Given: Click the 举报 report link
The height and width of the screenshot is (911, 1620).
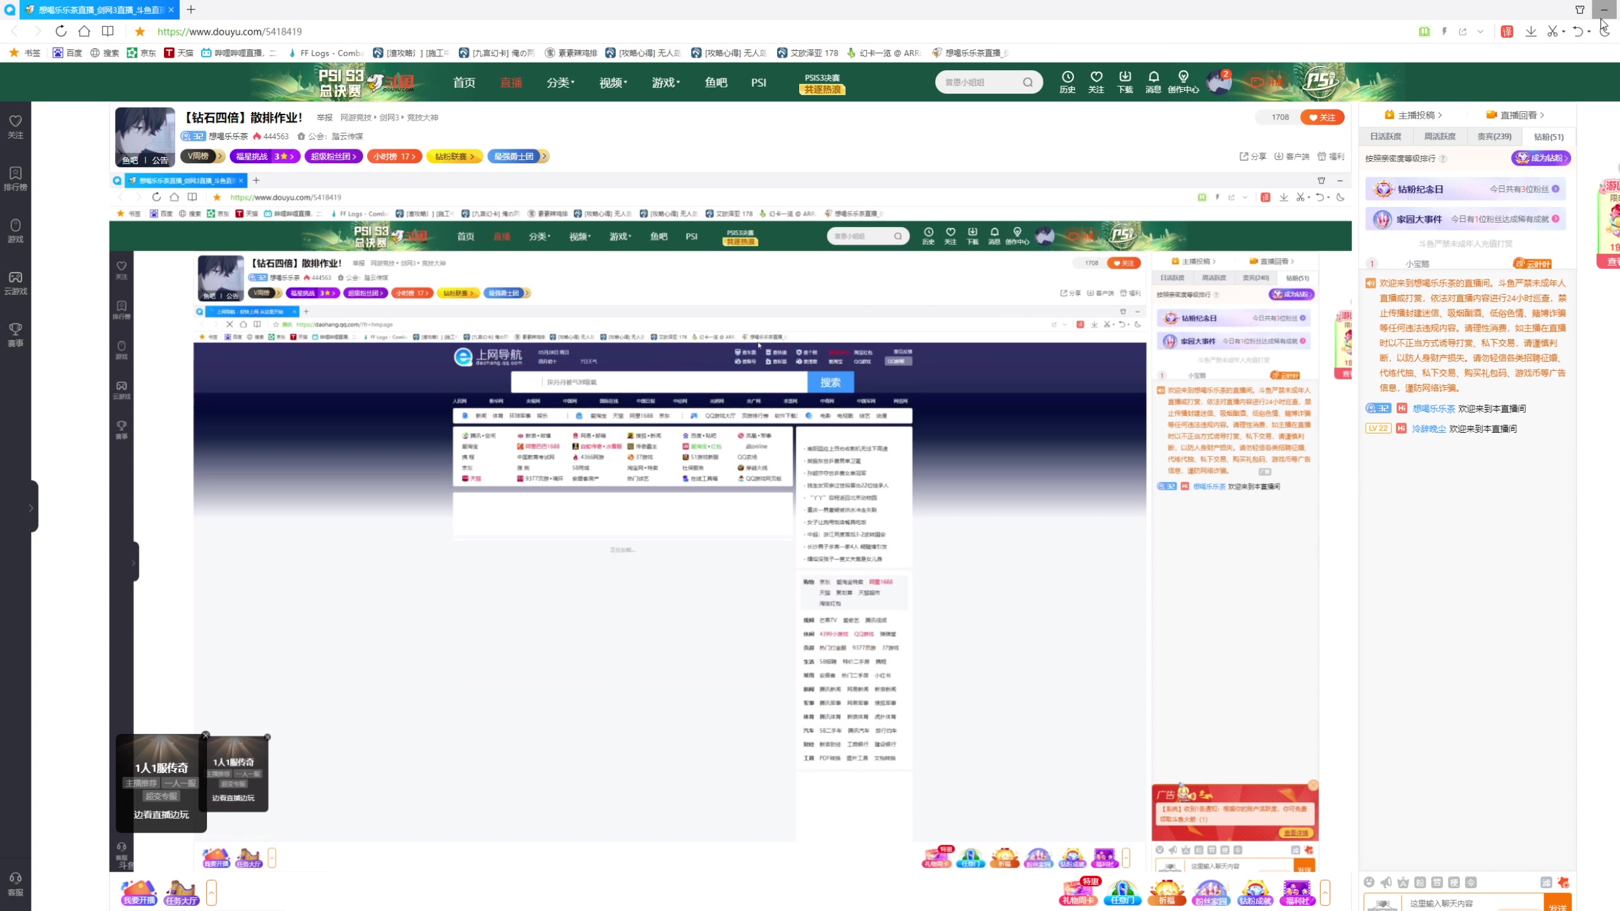Looking at the screenshot, I should (325, 118).
